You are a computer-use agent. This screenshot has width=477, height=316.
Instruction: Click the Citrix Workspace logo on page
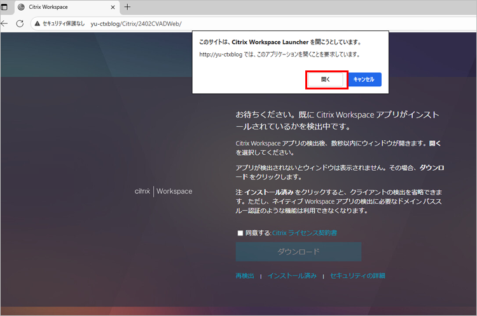(163, 191)
